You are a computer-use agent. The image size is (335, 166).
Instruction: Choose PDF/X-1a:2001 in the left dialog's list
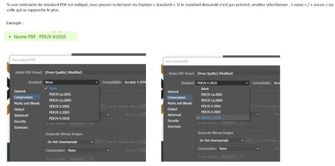pyautogui.click(x=60, y=94)
